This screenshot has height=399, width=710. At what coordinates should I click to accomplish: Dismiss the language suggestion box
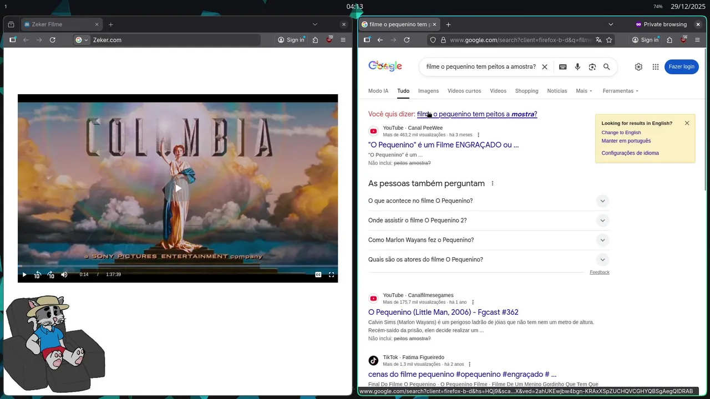click(x=687, y=123)
